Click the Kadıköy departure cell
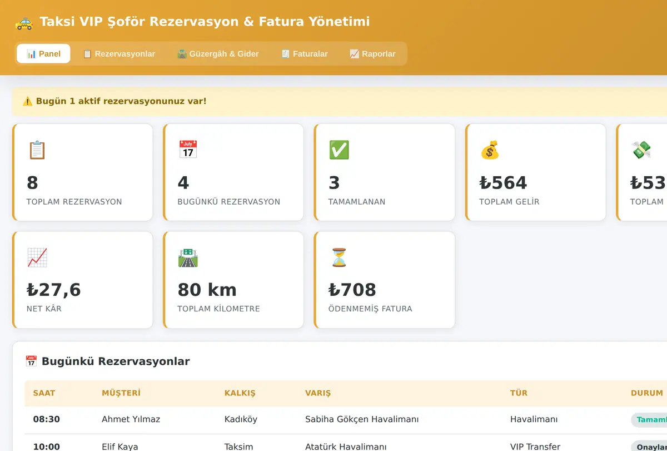The width and height of the screenshot is (667, 451). pos(241,419)
